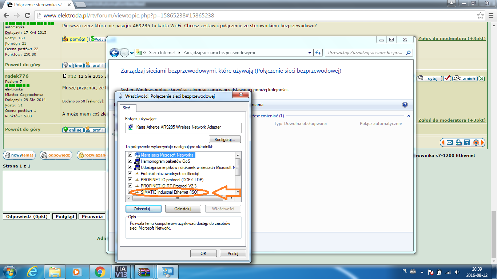Click the Control Panel taskbar icon
This screenshot has height=279, width=497.
[167, 271]
